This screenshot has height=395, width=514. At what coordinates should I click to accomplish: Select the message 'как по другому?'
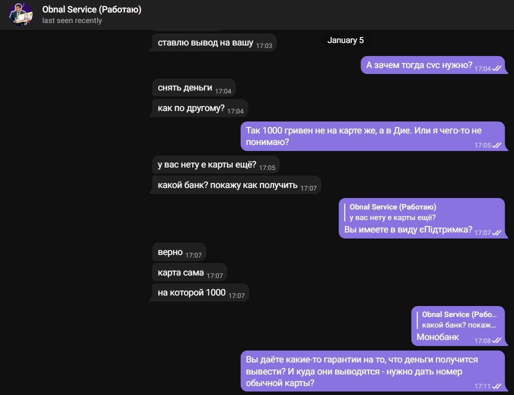[191, 108]
